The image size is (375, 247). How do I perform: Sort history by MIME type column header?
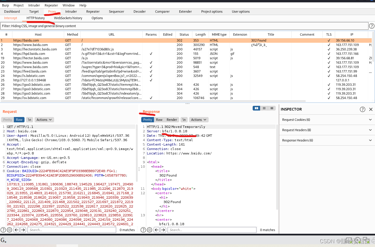(x=219, y=34)
